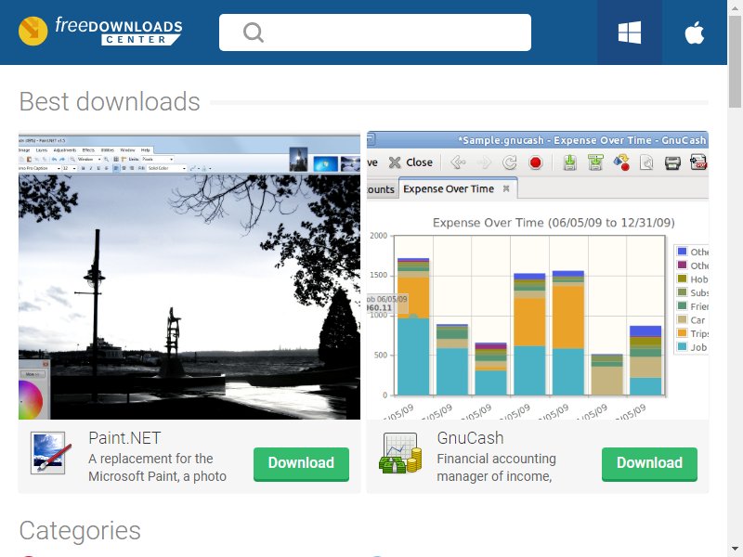
Task: Open the Paint.NET screenshot preview
Action: pos(189,275)
